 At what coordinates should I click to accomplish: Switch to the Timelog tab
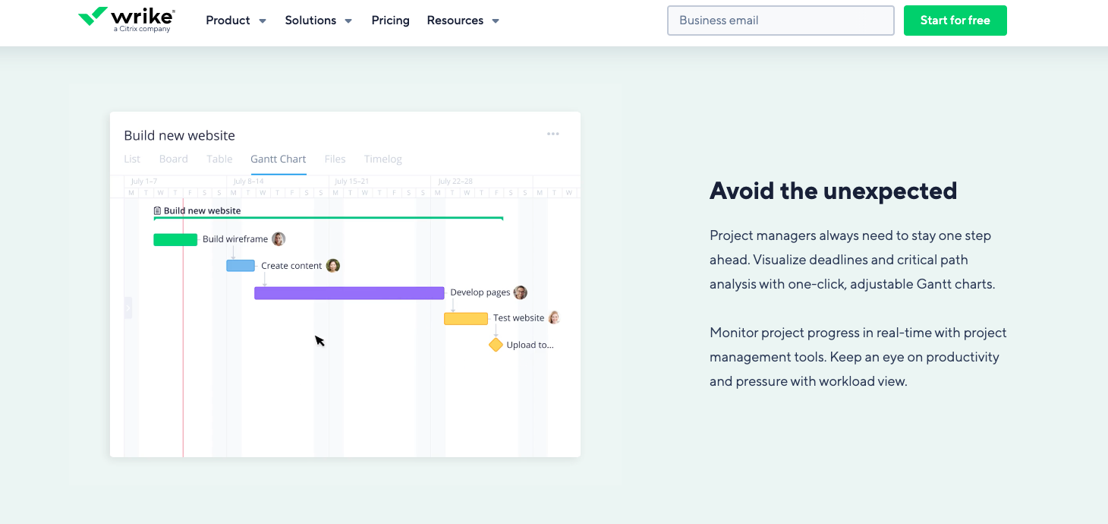click(x=382, y=159)
